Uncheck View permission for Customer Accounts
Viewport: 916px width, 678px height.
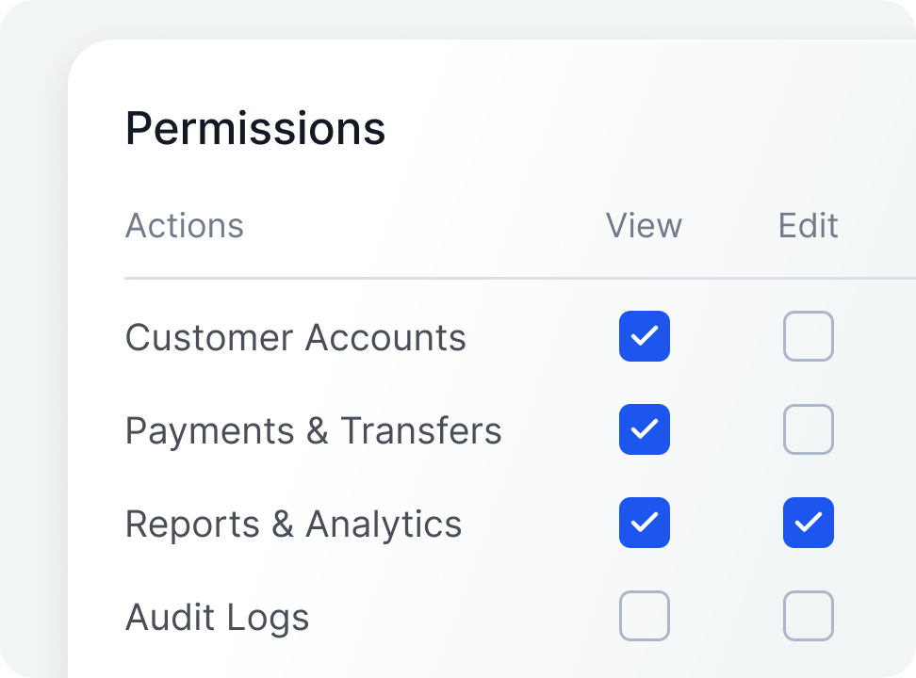coord(645,336)
